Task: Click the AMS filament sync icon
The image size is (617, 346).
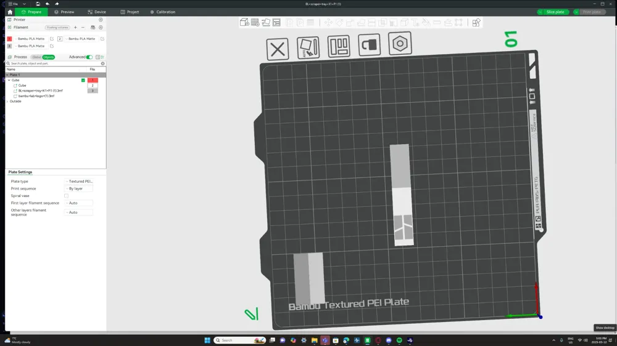Action: pos(93,28)
